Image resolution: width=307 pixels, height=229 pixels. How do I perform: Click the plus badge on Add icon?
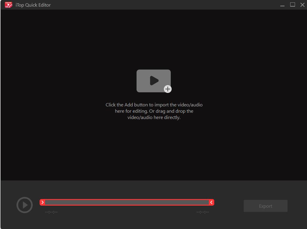point(167,89)
